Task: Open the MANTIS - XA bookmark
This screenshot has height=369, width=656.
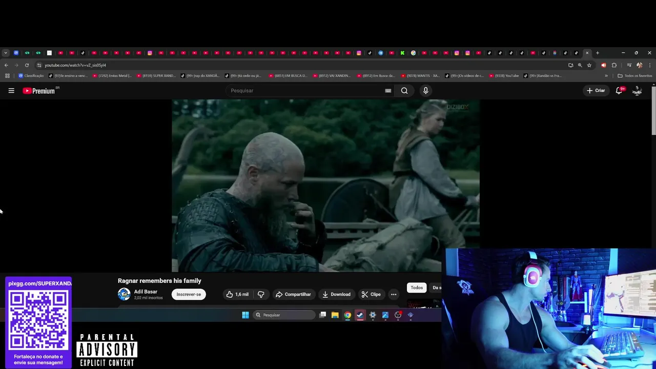Action: click(420, 76)
